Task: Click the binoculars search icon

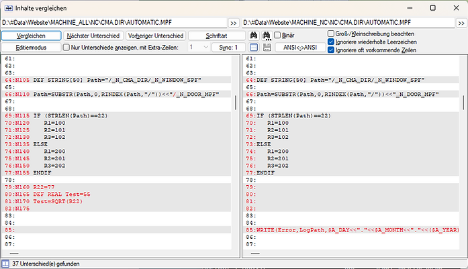Action: 254,36
